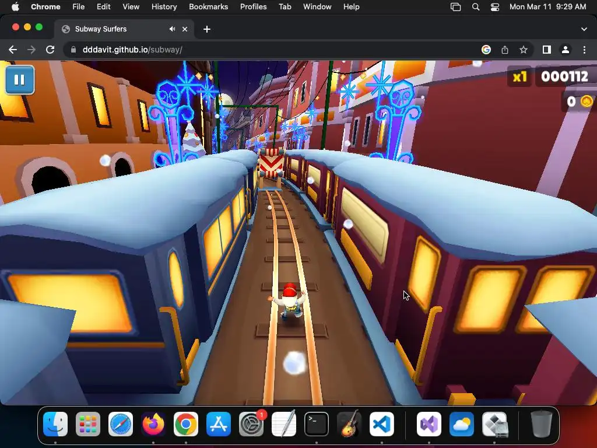Image resolution: width=597 pixels, height=448 pixels.
Task: Open purple Visual Studio from the Dock
Action: [429, 424]
